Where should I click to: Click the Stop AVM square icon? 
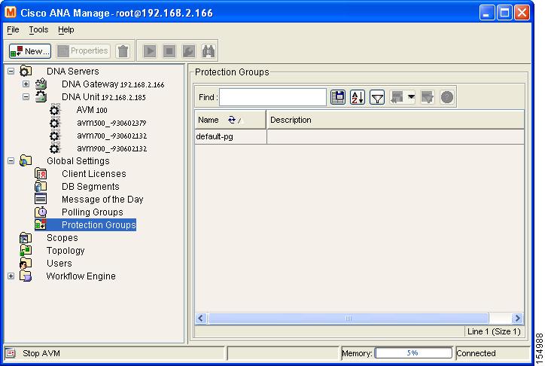pos(169,51)
